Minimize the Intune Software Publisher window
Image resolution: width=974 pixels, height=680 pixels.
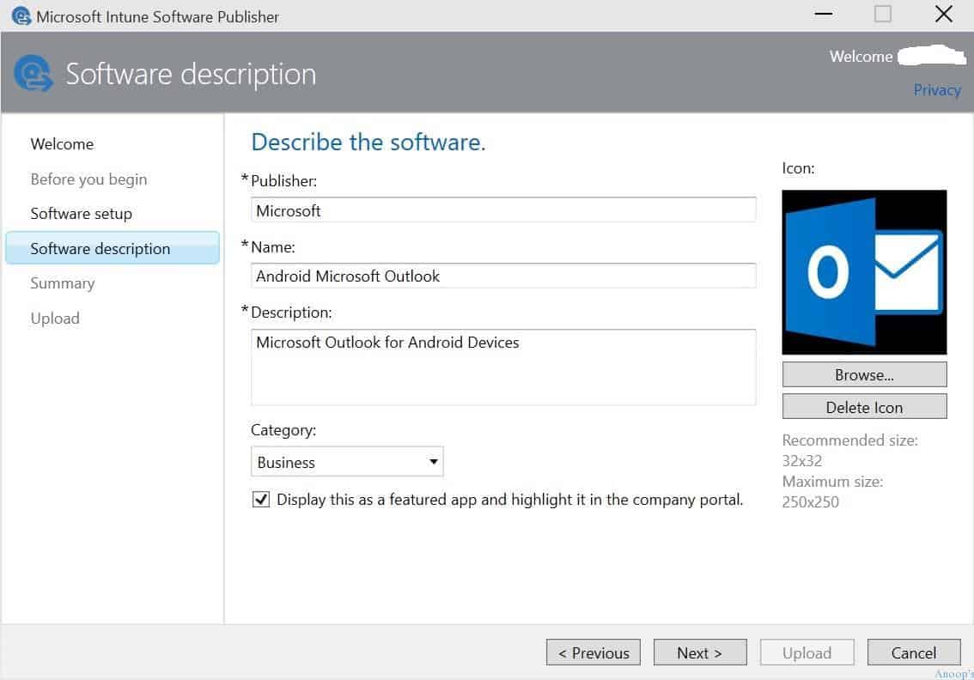pyautogui.click(x=824, y=14)
